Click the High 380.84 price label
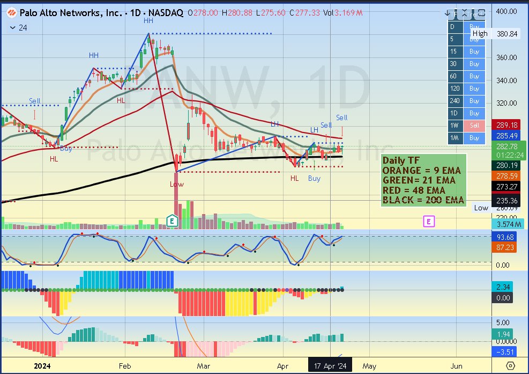This screenshot has width=529, height=374. point(495,33)
